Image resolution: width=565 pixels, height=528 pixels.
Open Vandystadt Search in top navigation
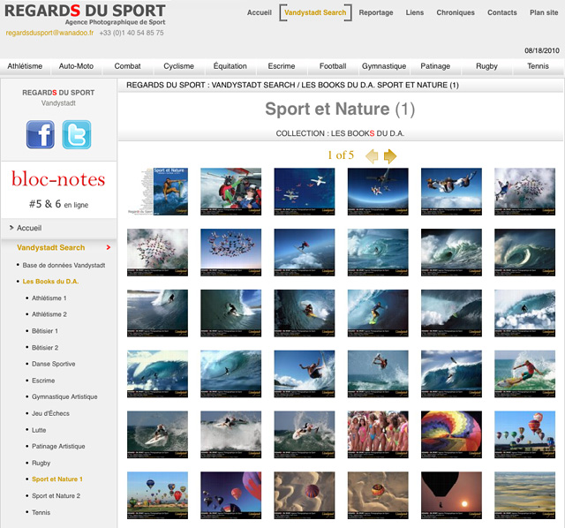point(315,12)
